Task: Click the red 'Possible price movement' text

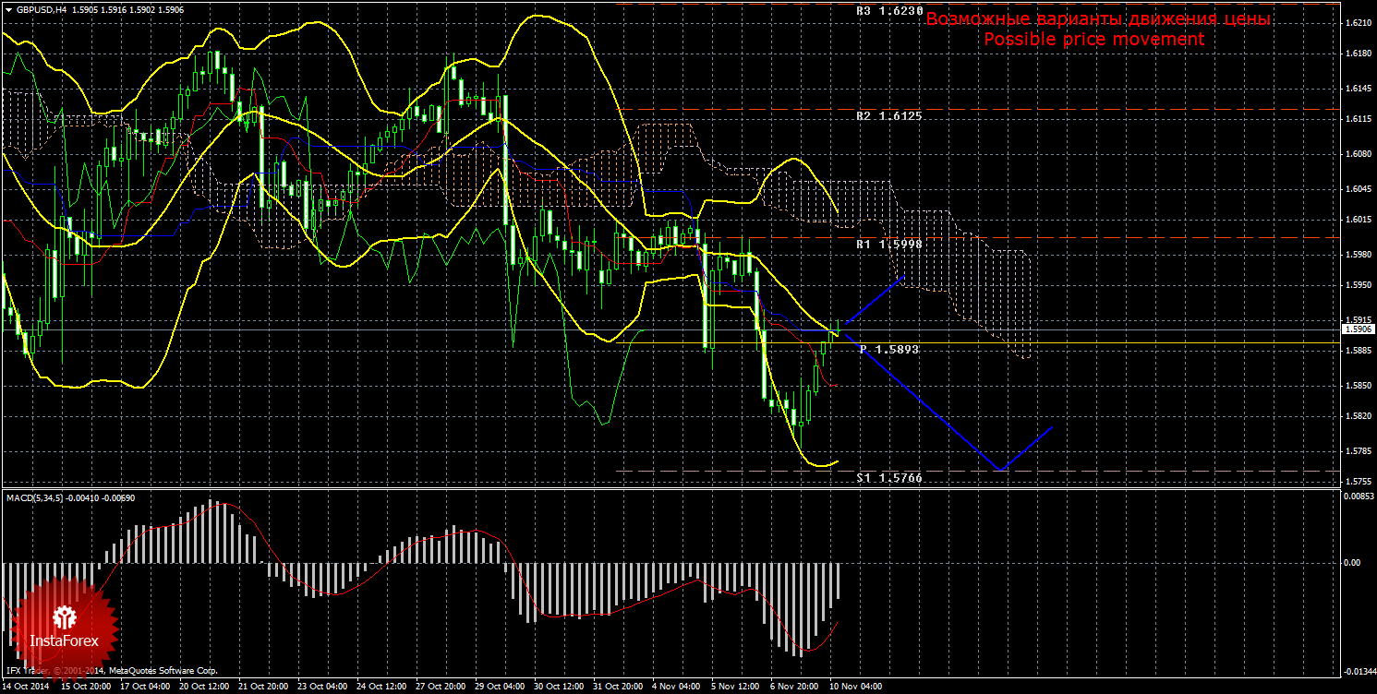Action: [x=1093, y=40]
